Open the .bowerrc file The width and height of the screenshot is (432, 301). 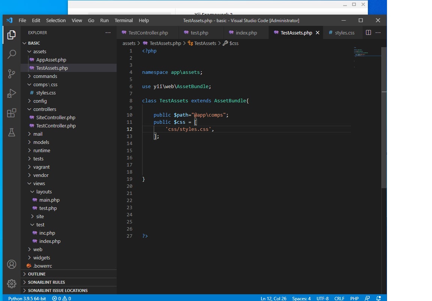pyautogui.click(x=69, y=266)
